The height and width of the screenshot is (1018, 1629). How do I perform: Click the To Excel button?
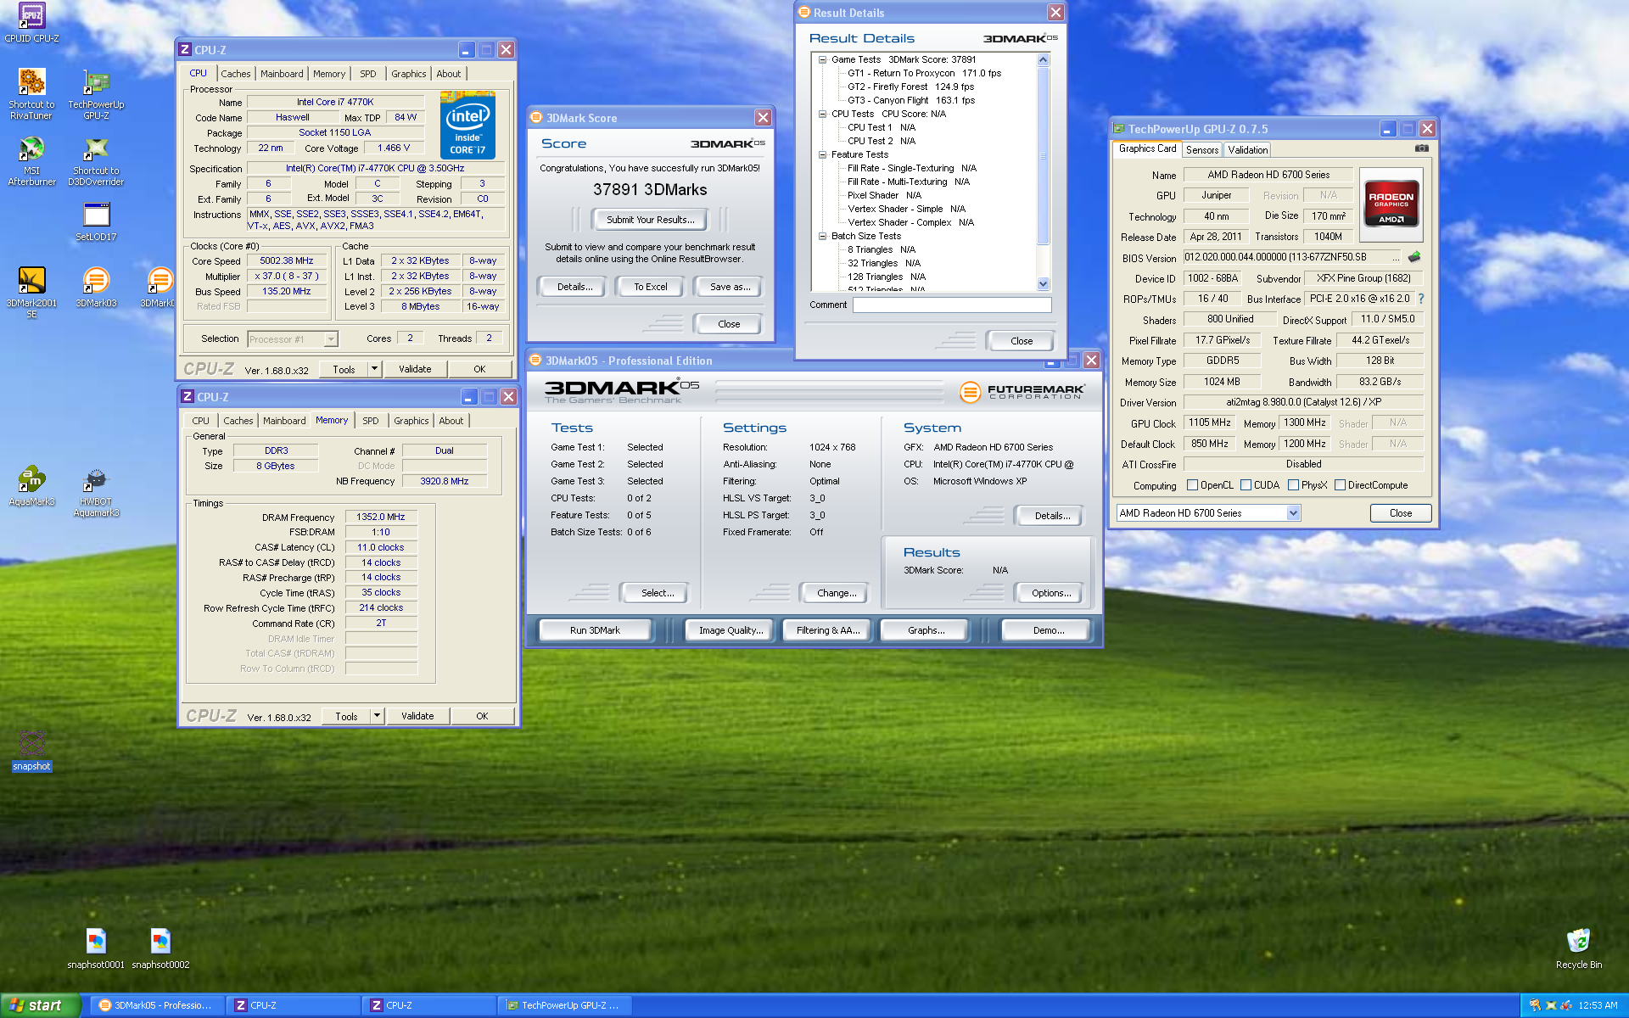pos(651,287)
